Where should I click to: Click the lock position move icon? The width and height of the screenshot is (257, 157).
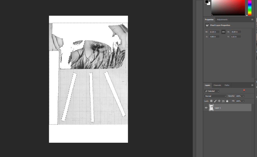click(x=219, y=101)
